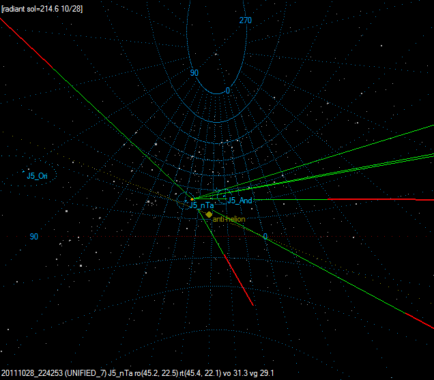Click the 0 label on the red horizontal line
The width and height of the screenshot is (434, 380).
coord(265,236)
